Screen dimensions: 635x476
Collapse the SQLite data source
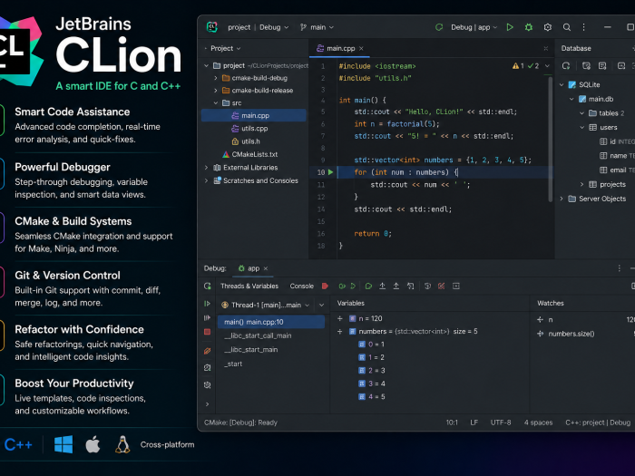tap(562, 84)
